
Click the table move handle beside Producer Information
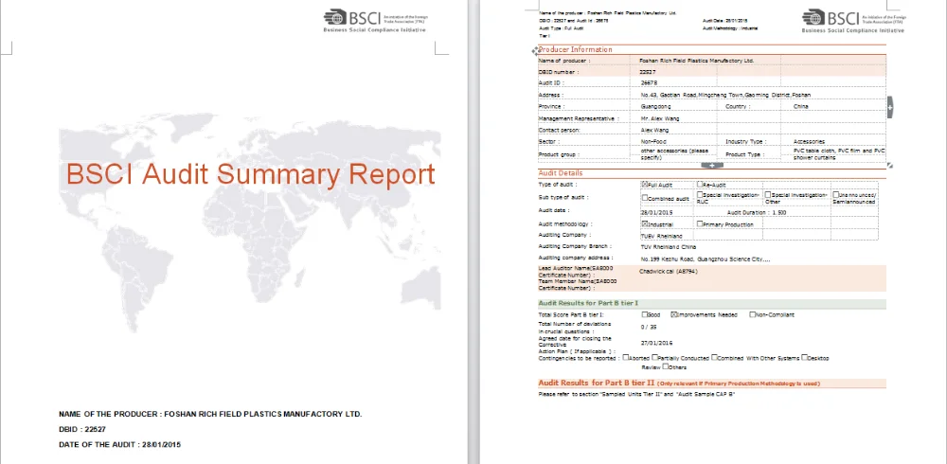(536, 50)
